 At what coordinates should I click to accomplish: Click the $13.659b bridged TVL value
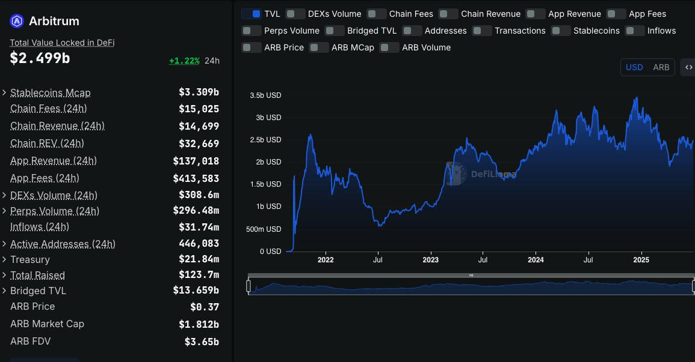point(196,290)
